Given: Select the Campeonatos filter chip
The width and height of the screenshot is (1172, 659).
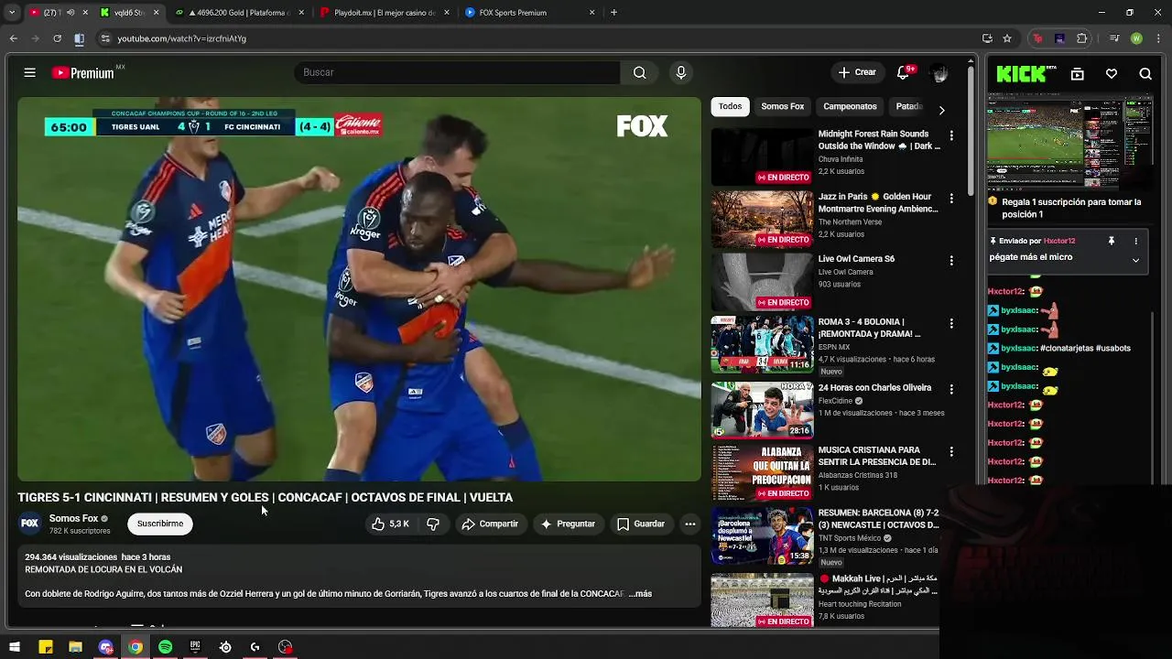Looking at the screenshot, I should pos(850,106).
